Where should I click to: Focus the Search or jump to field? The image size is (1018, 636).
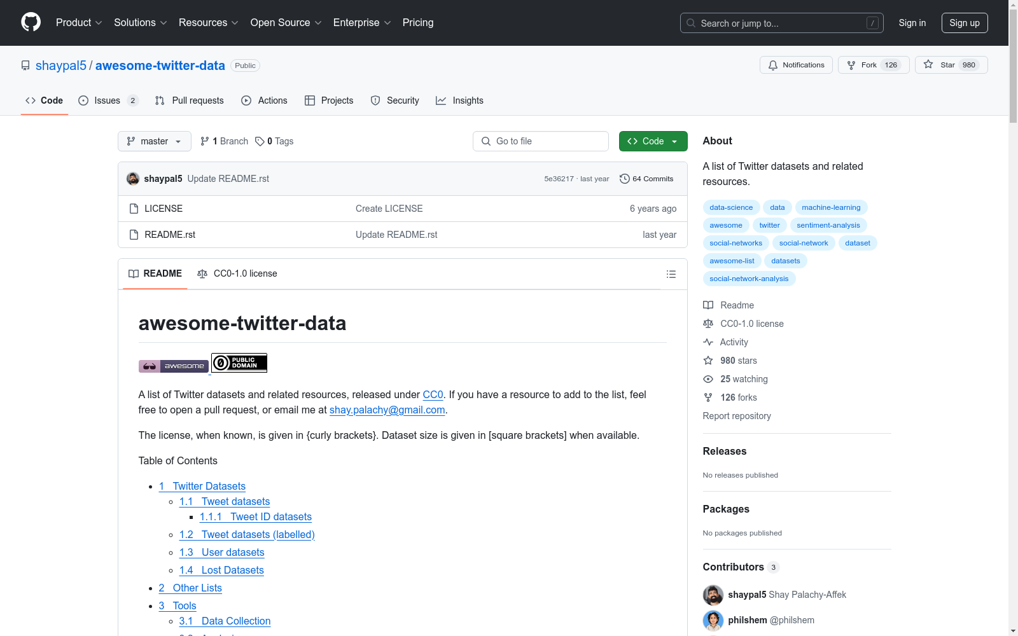pos(782,23)
